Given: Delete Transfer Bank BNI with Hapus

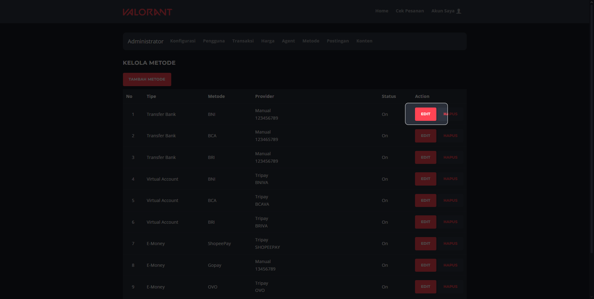Looking at the screenshot, I should (450, 114).
